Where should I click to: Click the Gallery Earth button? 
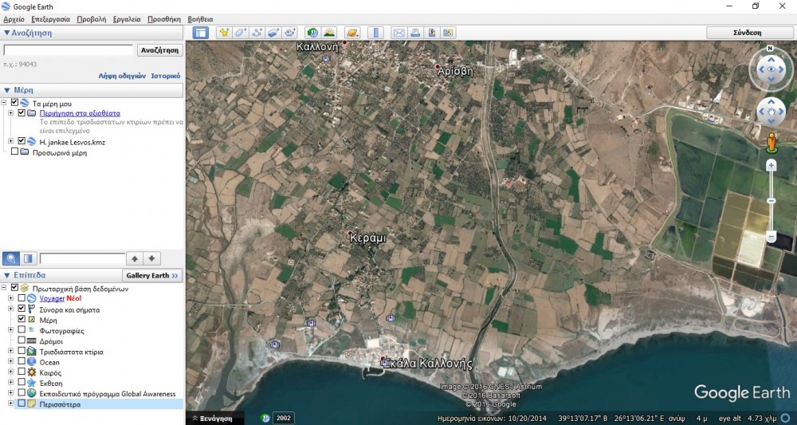[x=151, y=275]
